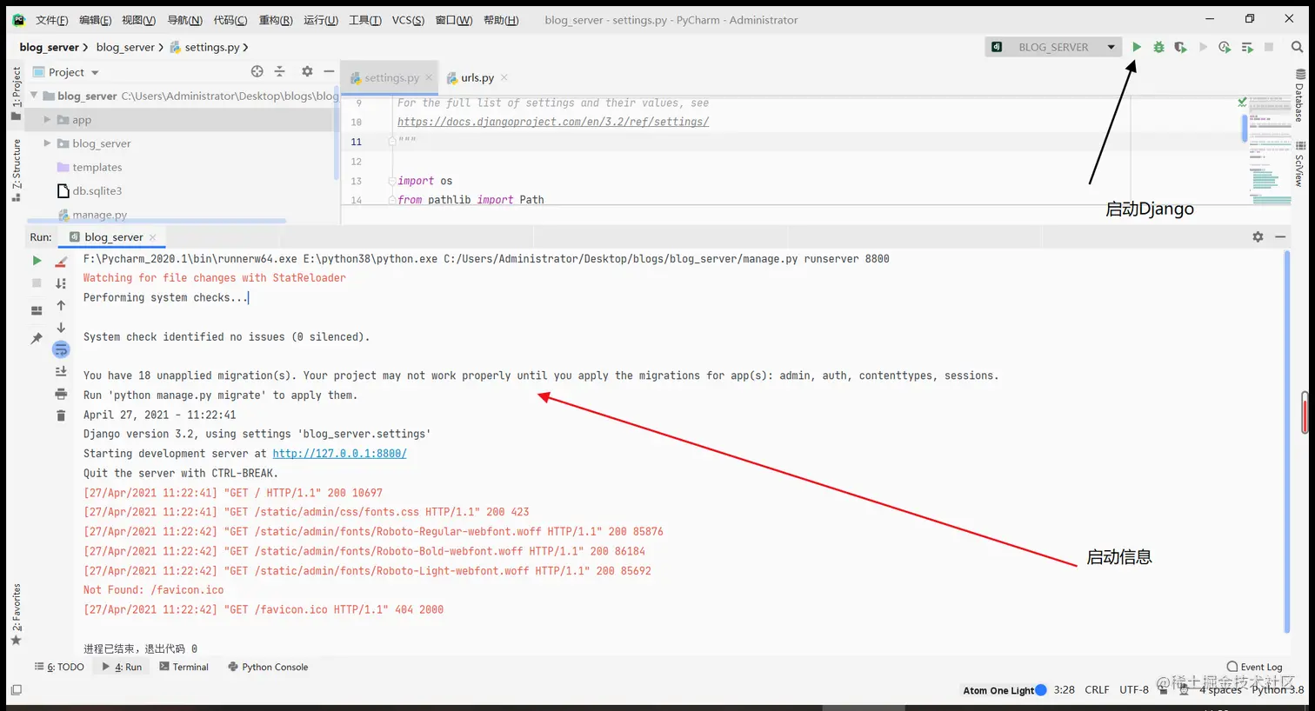Image resolution: width=1315 pixels, height=711 pixels.
Task: Click the grey stop square in Run panel
Action: pyautogui.click(x=37, y=283)
